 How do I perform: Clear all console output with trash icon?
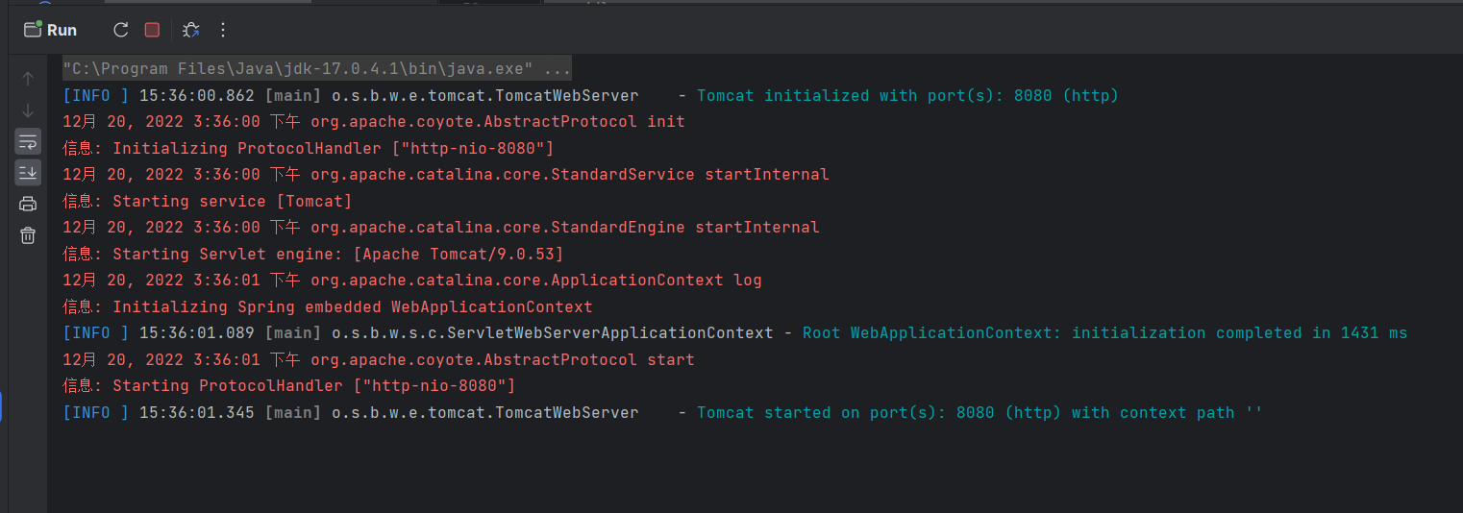click(x=28, y=235)
